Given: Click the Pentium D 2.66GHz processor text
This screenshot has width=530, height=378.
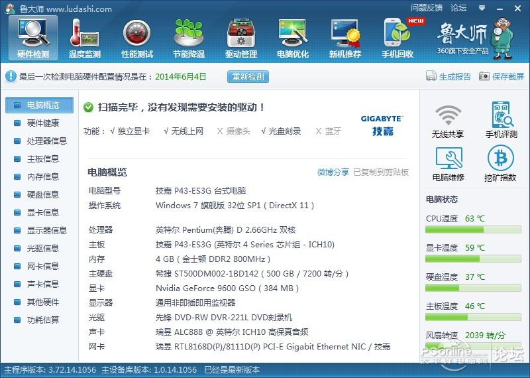Looking at the screenshot, I should coord(225,230).
